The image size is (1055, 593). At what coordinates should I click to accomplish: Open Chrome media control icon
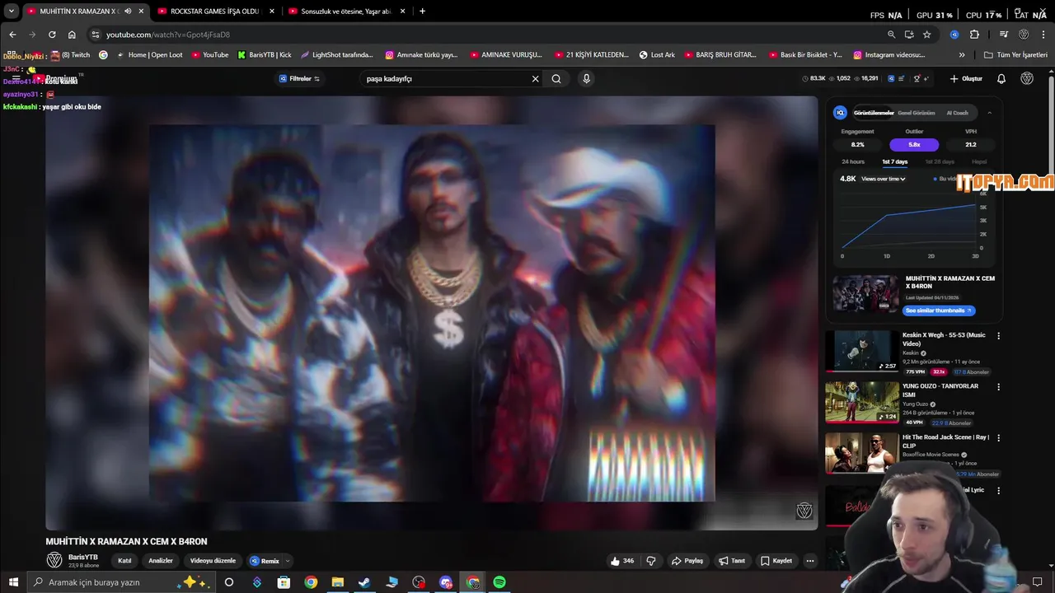tap(1004, 35)
